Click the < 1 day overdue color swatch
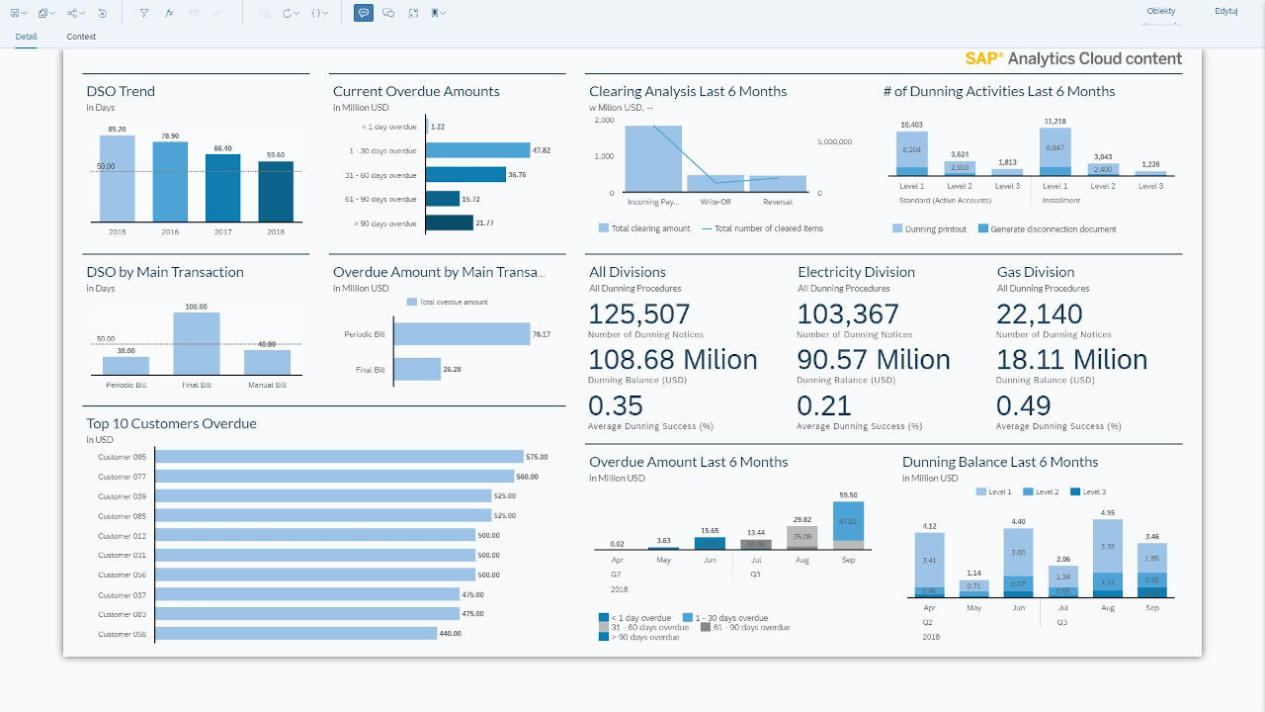 tap(605, 617)
